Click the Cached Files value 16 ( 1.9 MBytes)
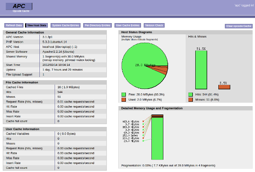The width and height of the screenshot is (255, 172). [69, 87]
